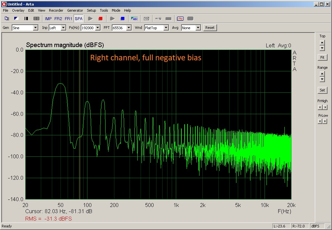
Task: Click the Range up arrow
Action: pos(322,74)
